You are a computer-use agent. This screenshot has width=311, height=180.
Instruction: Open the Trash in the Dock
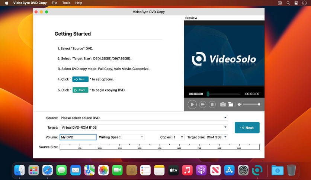click(291, 170)
